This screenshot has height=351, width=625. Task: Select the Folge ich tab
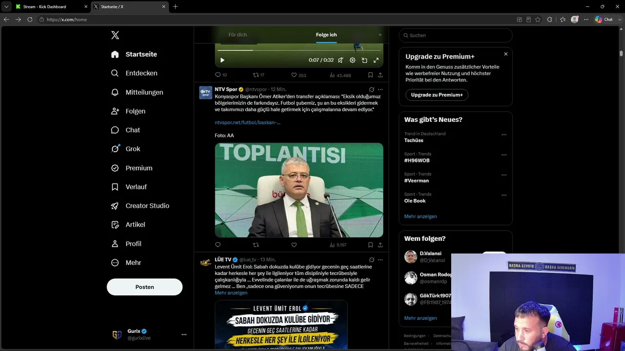[326, 35]
